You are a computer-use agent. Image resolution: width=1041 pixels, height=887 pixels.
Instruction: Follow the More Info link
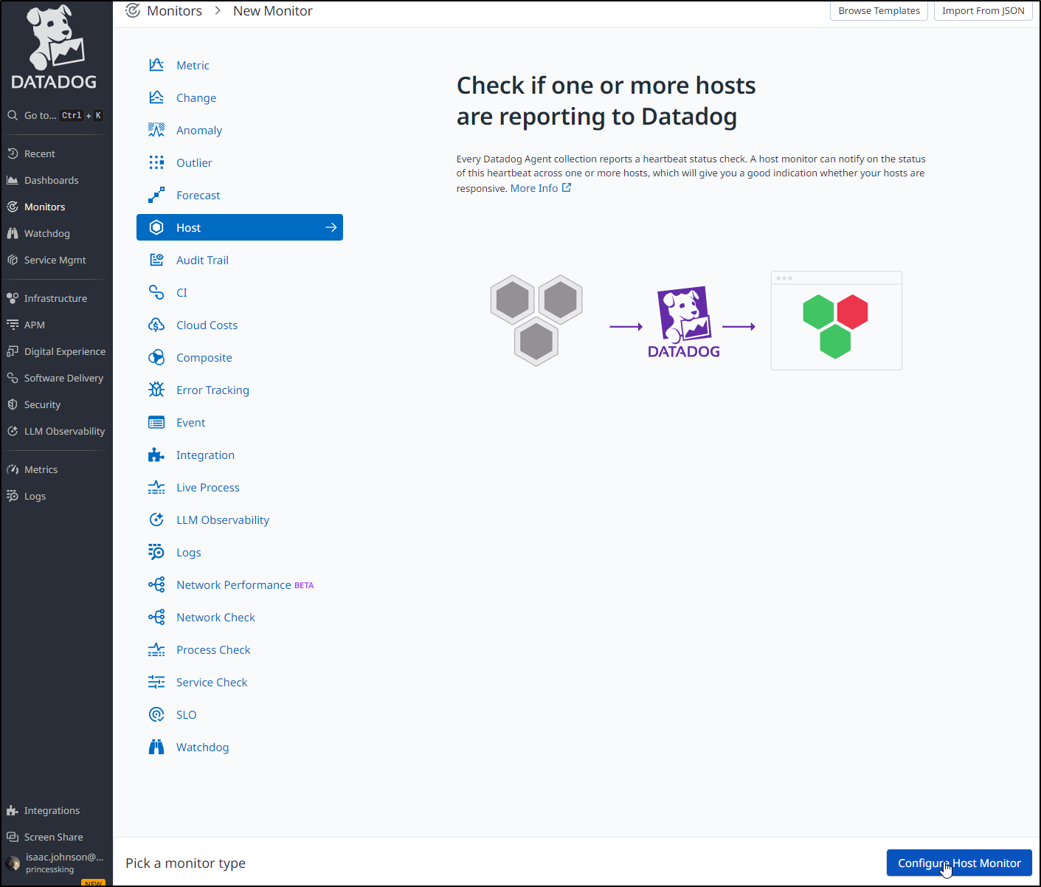click(540, 188)
